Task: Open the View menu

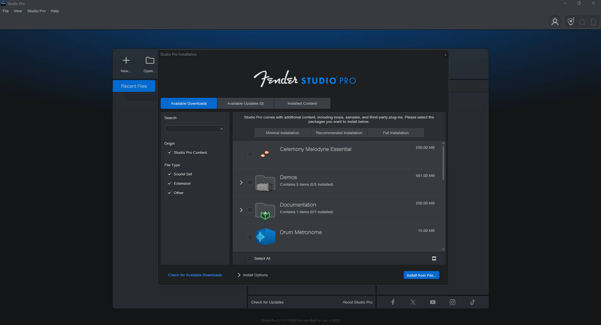Action: [18, 11]
